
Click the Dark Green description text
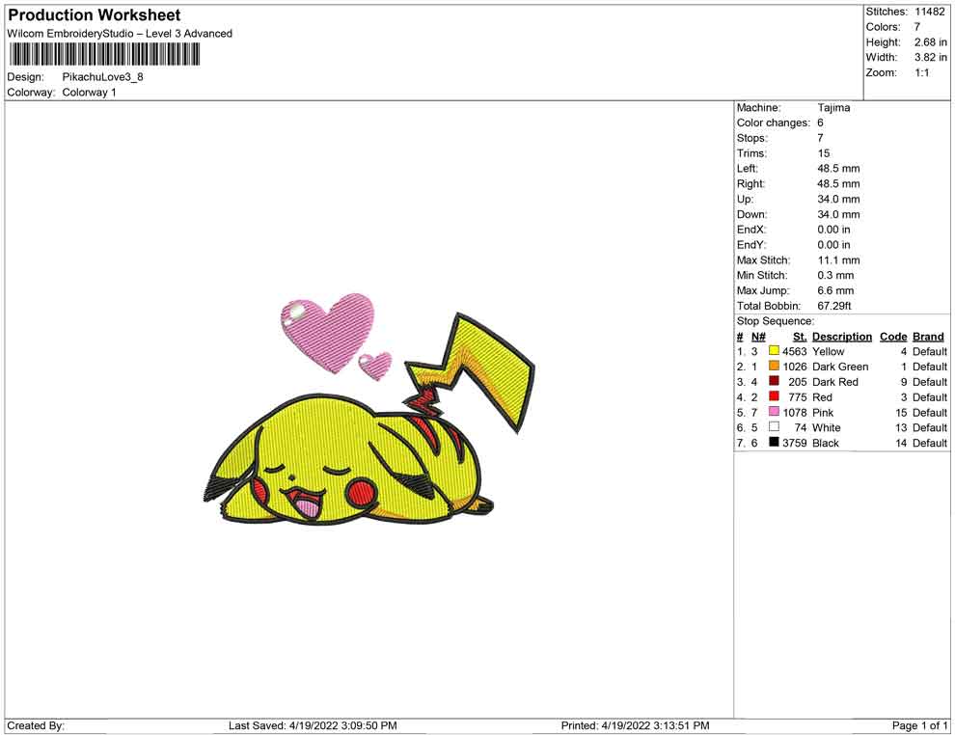pyautogui.click(x=840, y=367)
